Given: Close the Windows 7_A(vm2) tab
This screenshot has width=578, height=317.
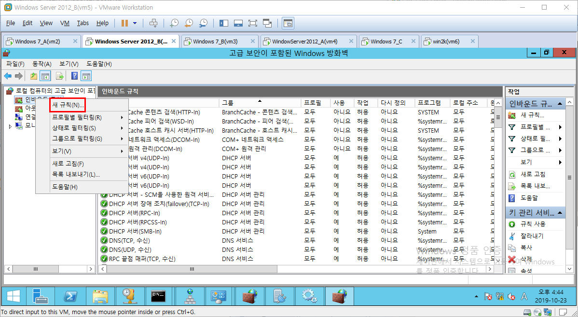Looking at the screenshot, I should coord(75,41).
